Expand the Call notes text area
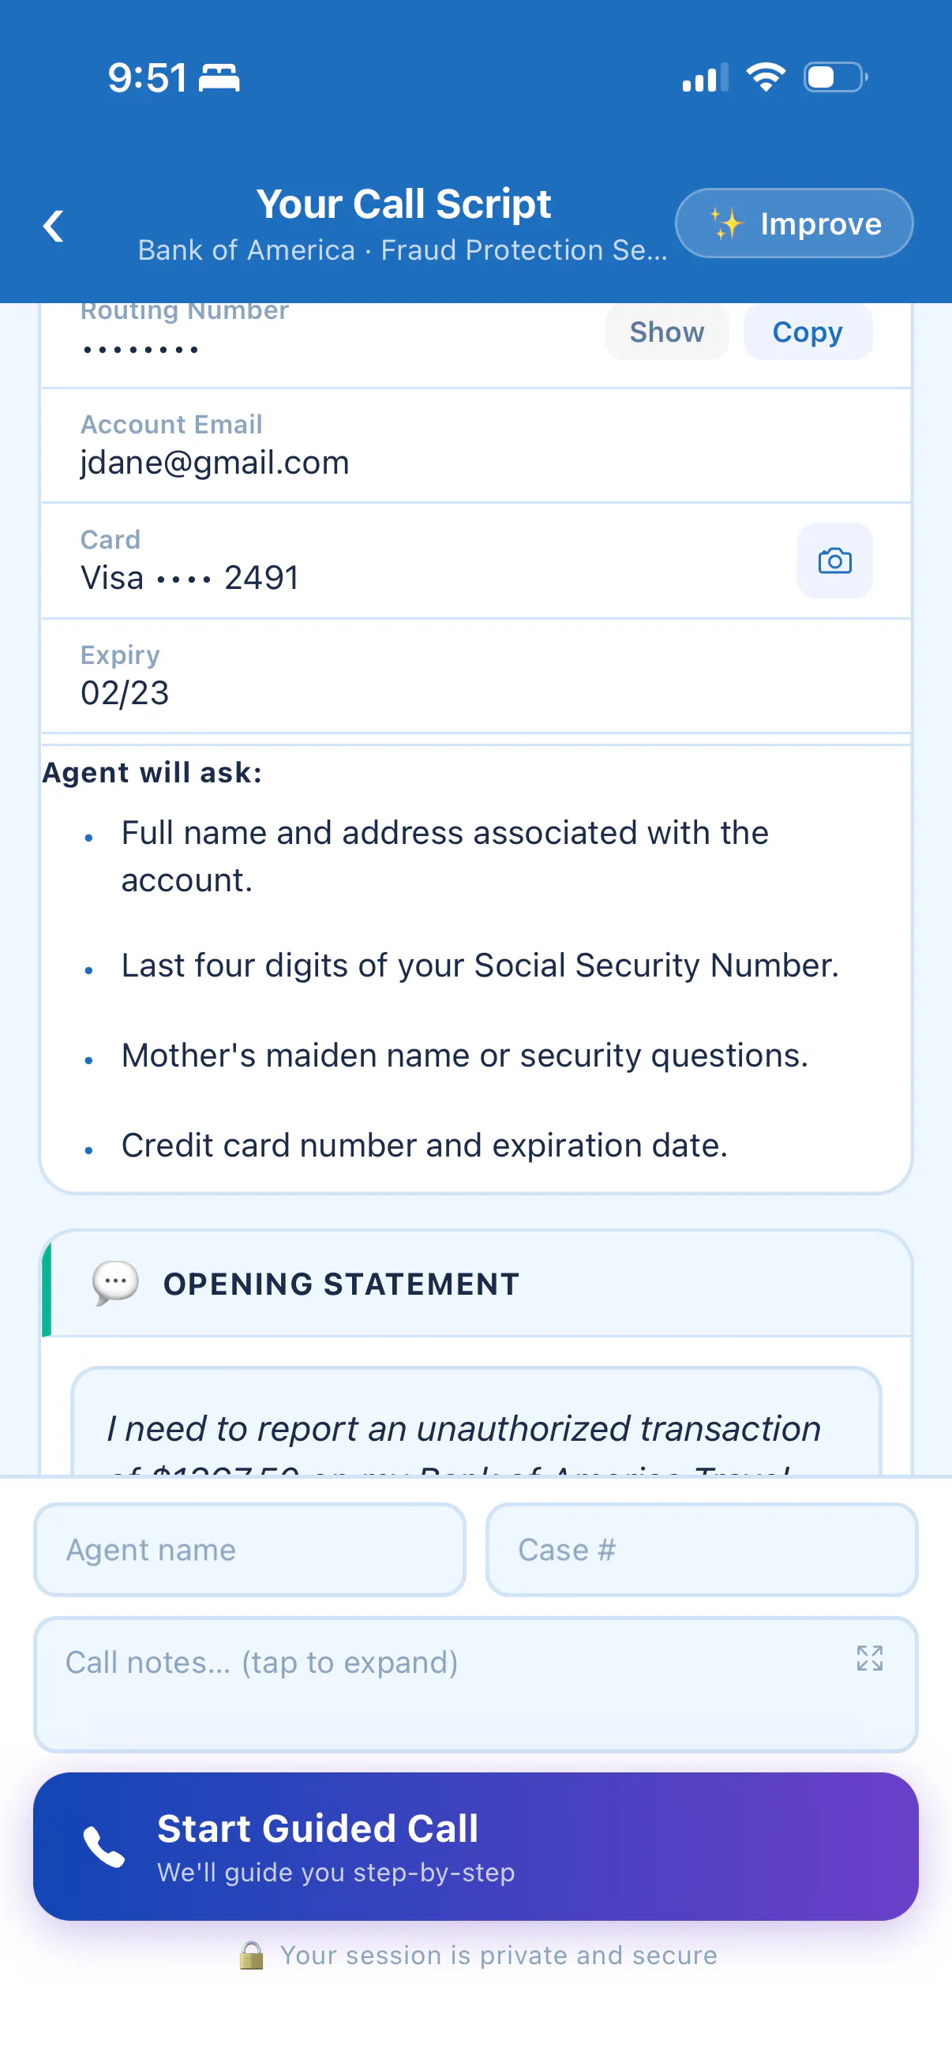 point(475,1683)
